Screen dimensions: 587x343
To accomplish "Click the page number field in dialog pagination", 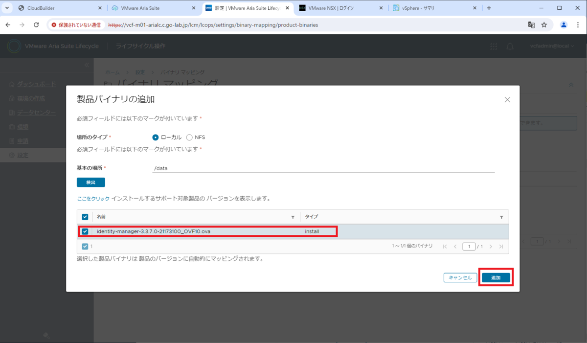I will 469,247.
